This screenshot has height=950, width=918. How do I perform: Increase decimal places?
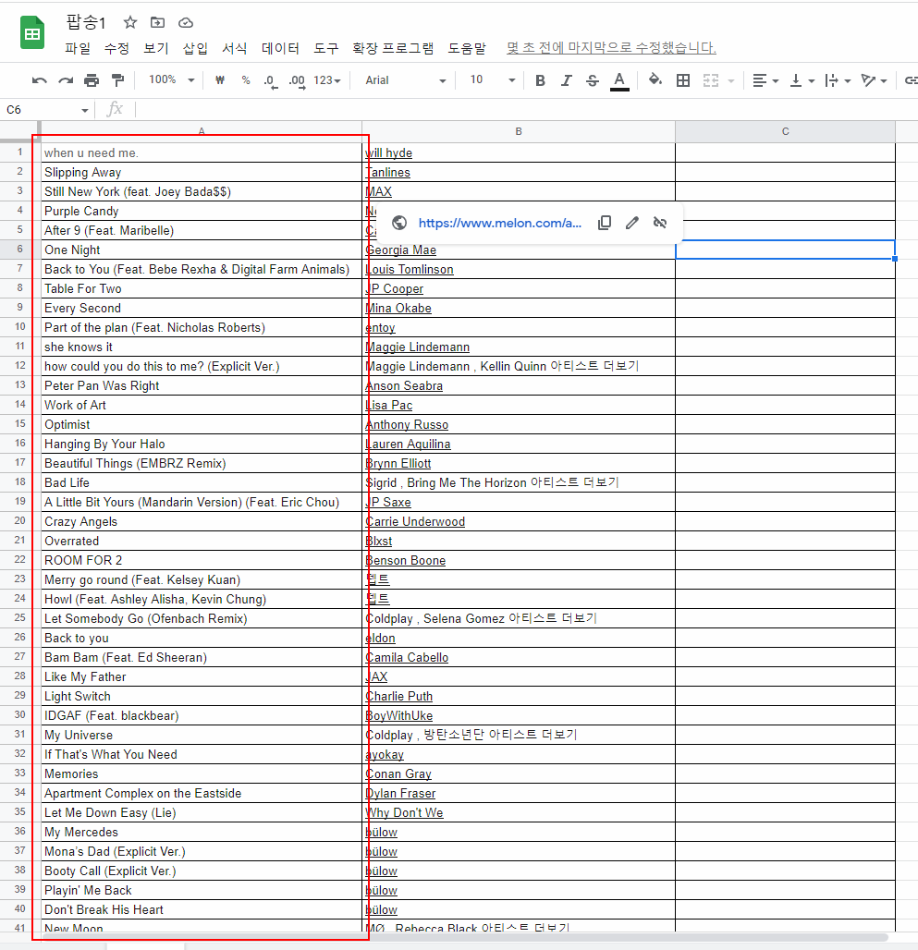(x=297, y=80)
